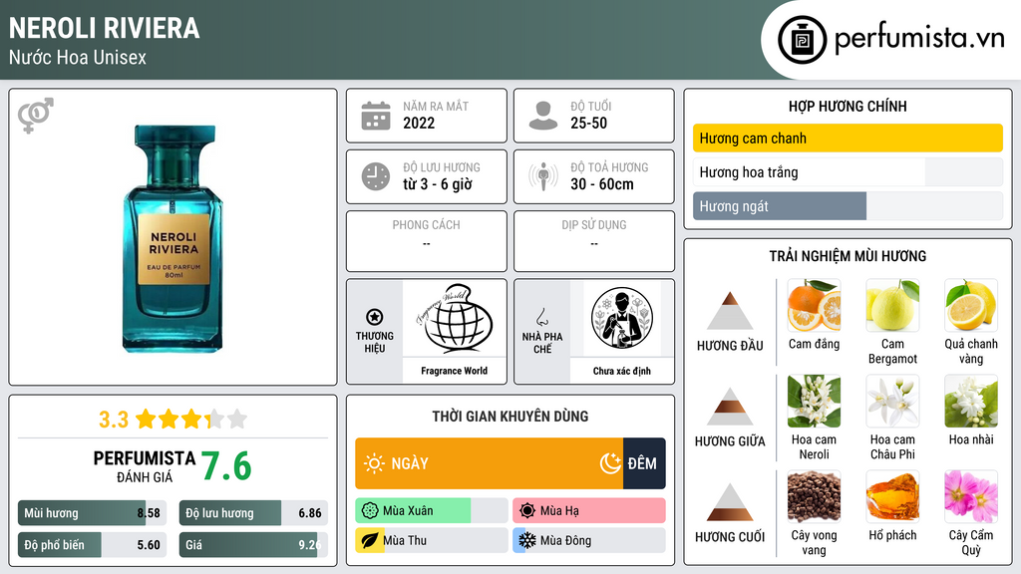Viewport: 1021px width, 574px height.
Task: Open the Hoa cam Neroli note thumbnail
Action: click(x=814, y=401)
